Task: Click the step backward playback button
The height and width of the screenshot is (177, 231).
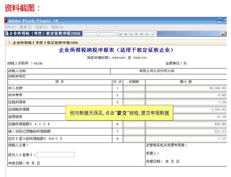Action: click(126, 34)
